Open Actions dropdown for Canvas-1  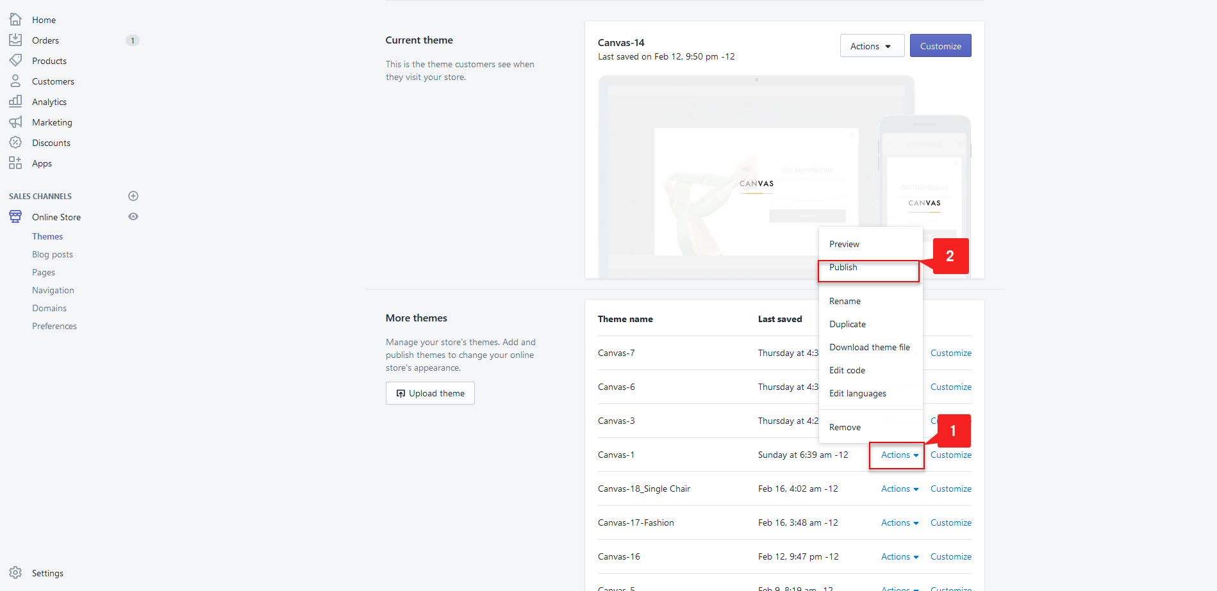(900, 455)
